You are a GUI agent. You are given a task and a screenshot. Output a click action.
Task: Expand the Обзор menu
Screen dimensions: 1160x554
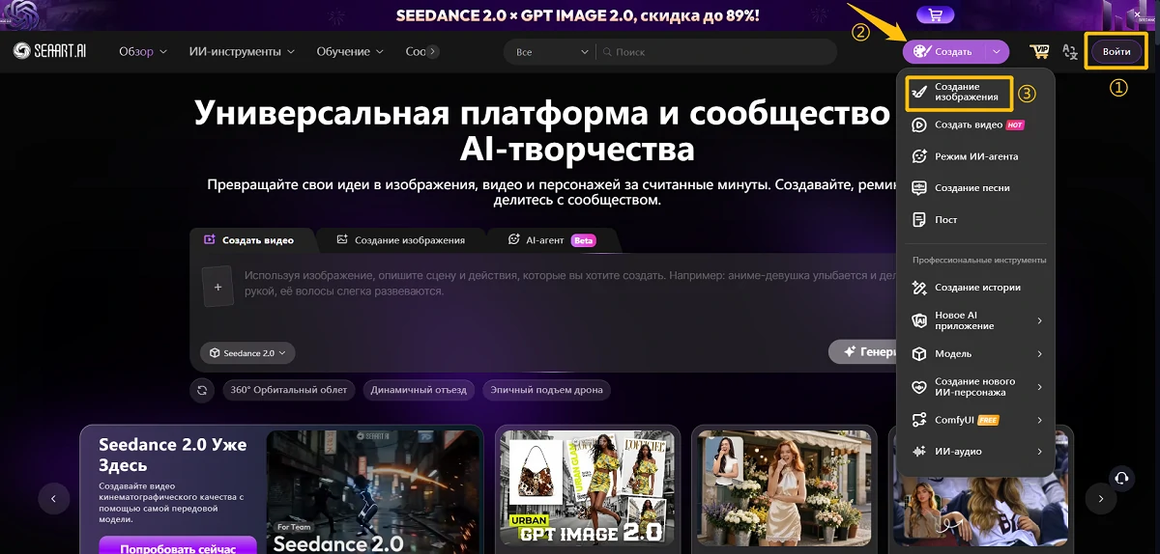[143, 52]
